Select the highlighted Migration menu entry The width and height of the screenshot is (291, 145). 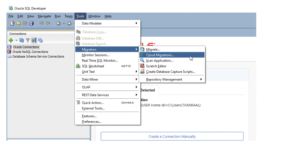[x=107, y=49]
